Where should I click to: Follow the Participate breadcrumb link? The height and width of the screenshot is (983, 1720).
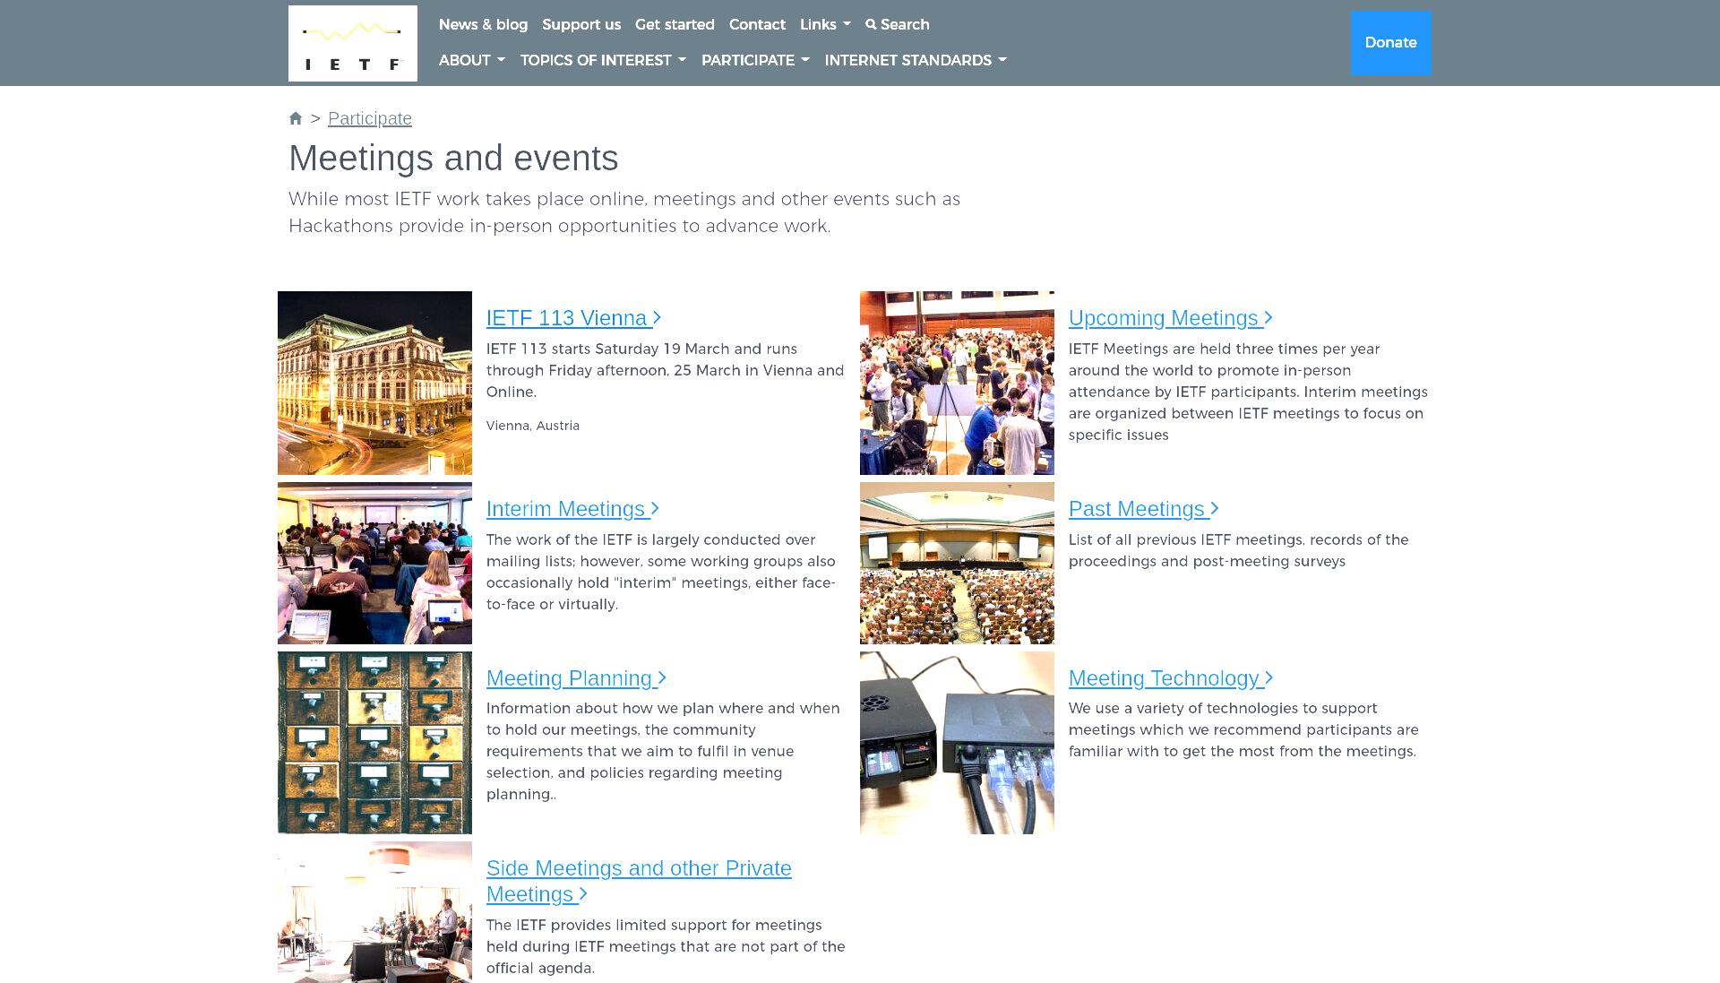point(370,118)
